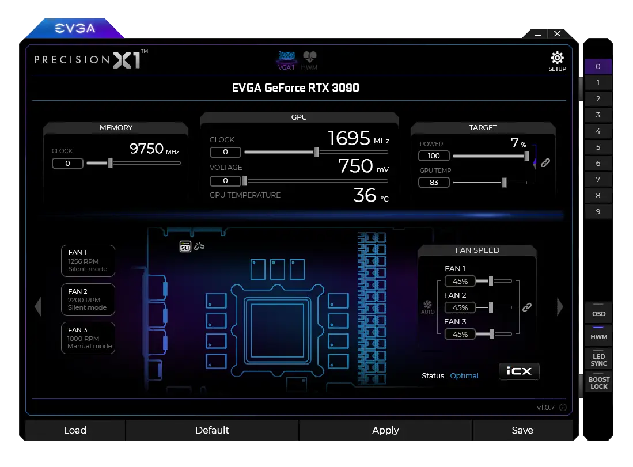Click the GPU temp target field
This screenshot has height=467, width=633.
pyautogui.click(x=434, y=183)
